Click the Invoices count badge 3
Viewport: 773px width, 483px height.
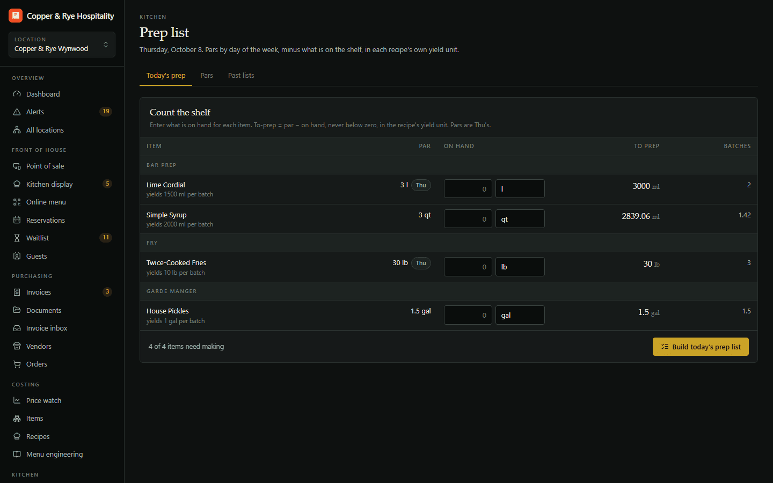click(x=107, y=292)
